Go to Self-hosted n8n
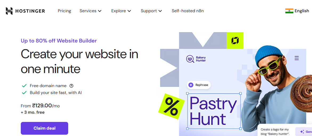The image size is (312, 136). tap(188, 11)
